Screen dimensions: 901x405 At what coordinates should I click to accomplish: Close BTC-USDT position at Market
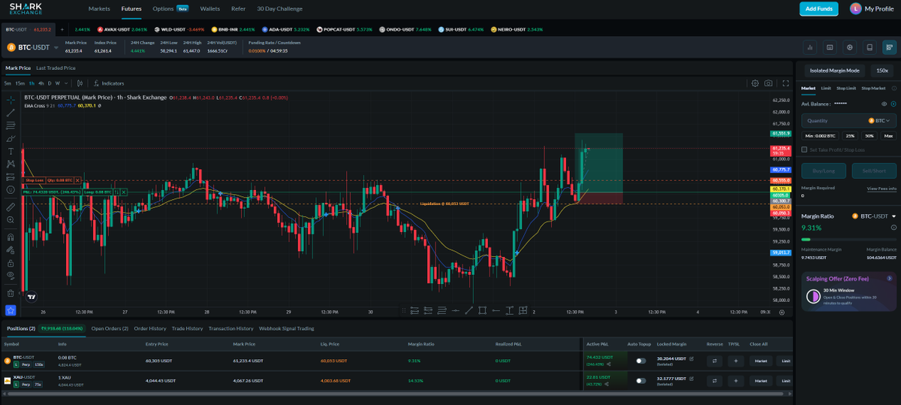(761, 361)
